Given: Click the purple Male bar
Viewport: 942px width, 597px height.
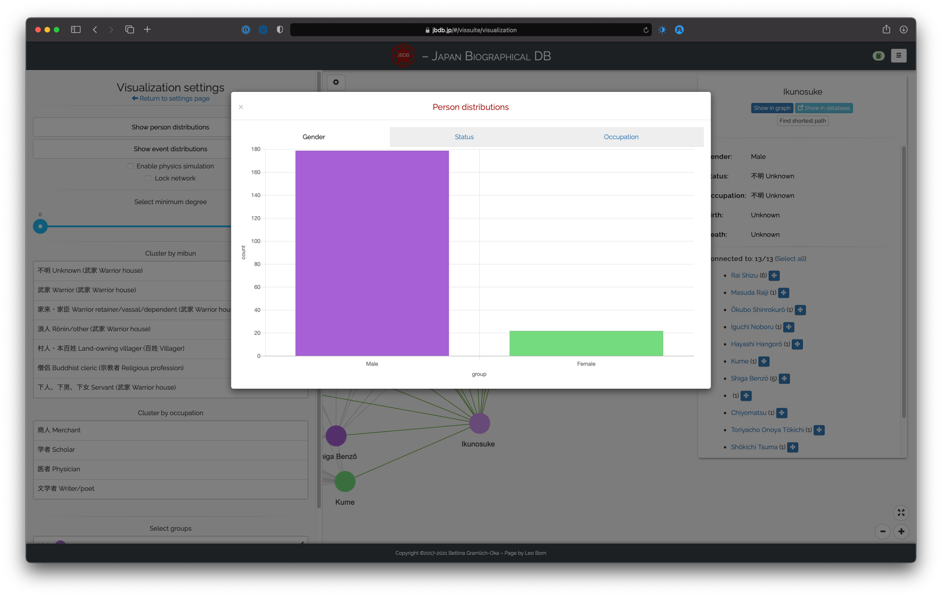Looking at the screenshot, I should [372, 253].
